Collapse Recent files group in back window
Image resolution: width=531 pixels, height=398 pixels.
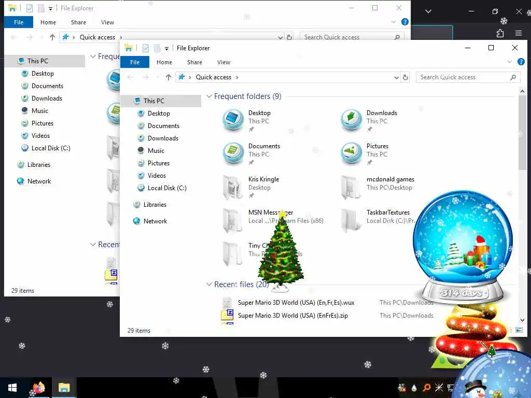[x=93, y=245]
